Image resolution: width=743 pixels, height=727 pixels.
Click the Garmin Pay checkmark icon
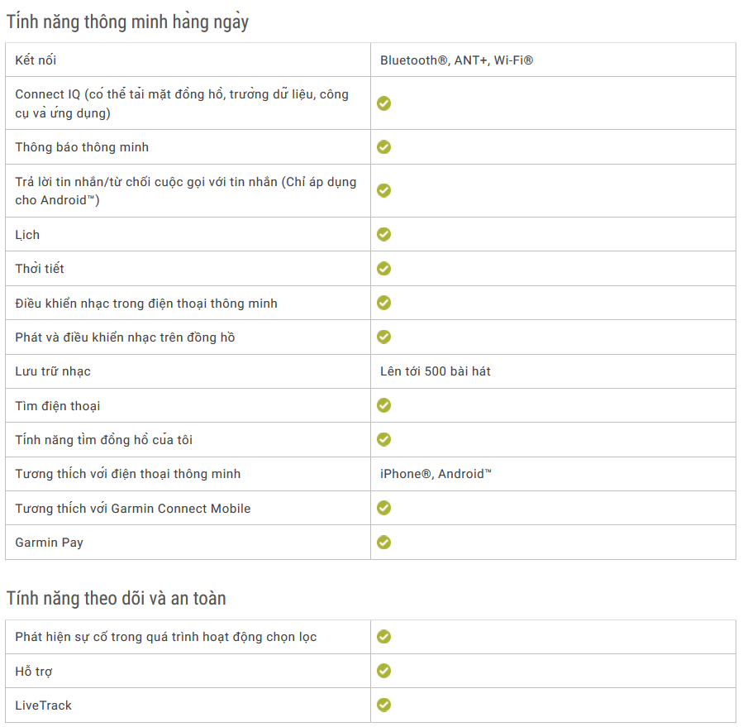[383, 543]
